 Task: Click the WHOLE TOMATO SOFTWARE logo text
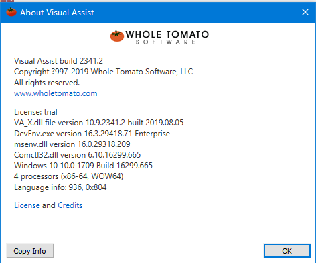167,38
